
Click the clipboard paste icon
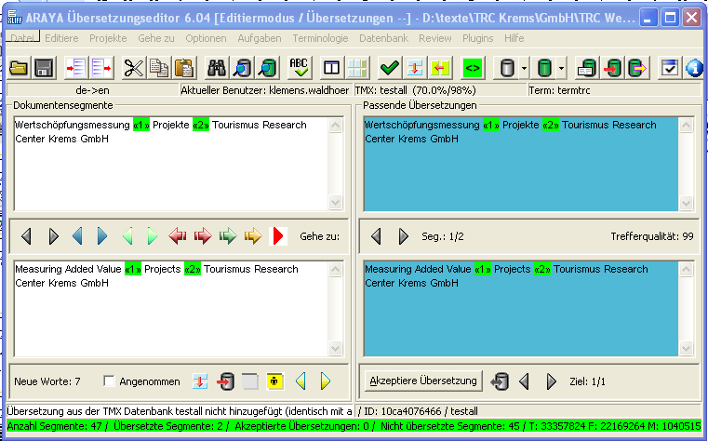pos(184,67)
